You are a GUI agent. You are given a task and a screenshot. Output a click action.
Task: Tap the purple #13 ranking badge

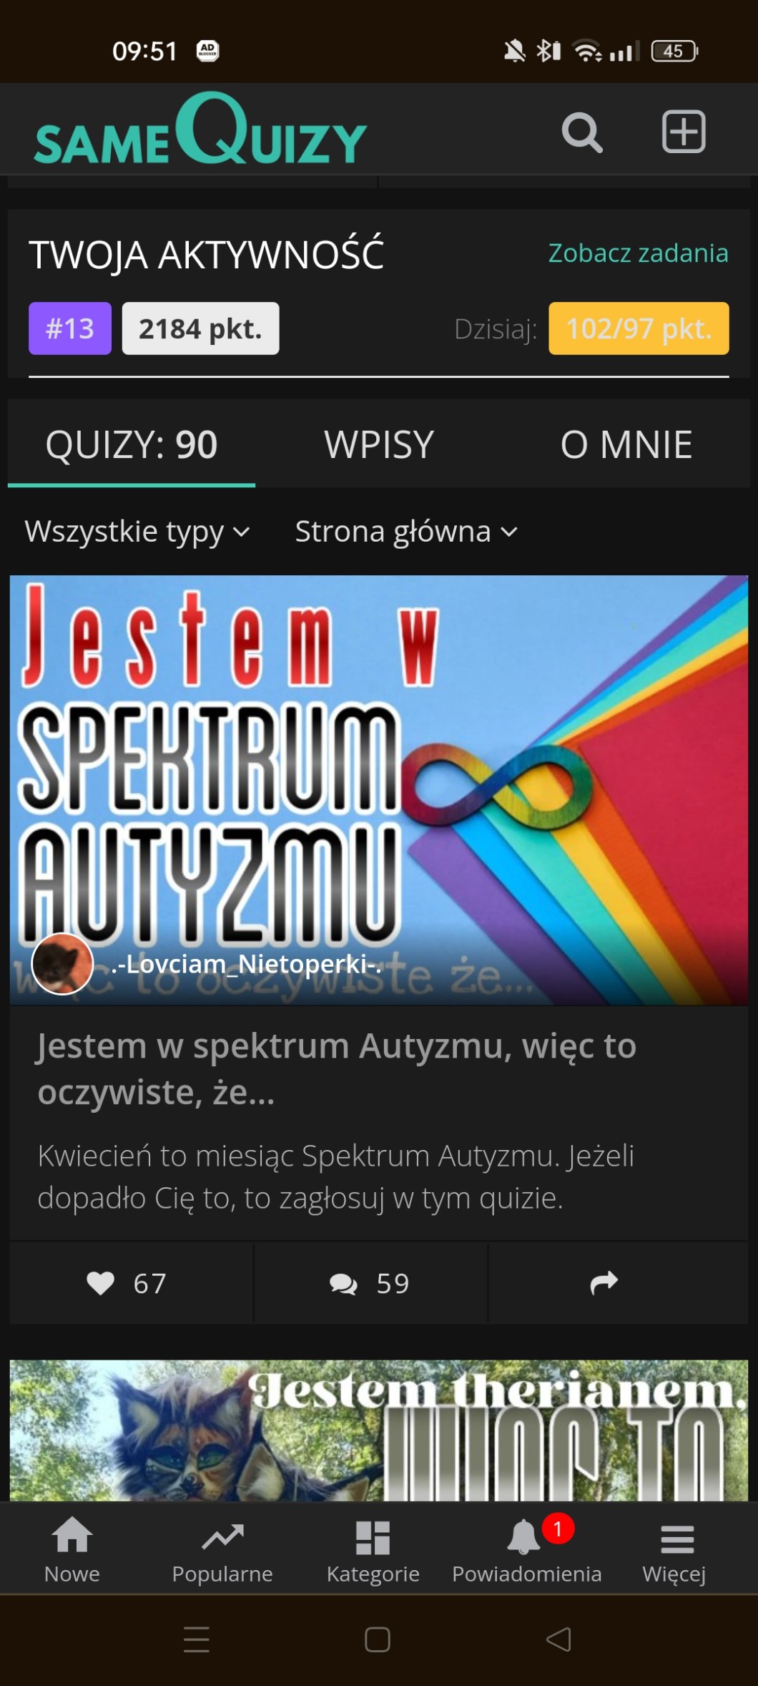[x=70, y=328]
